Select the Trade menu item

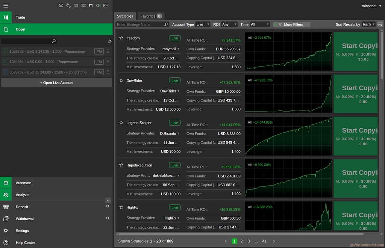coord(20,17)
